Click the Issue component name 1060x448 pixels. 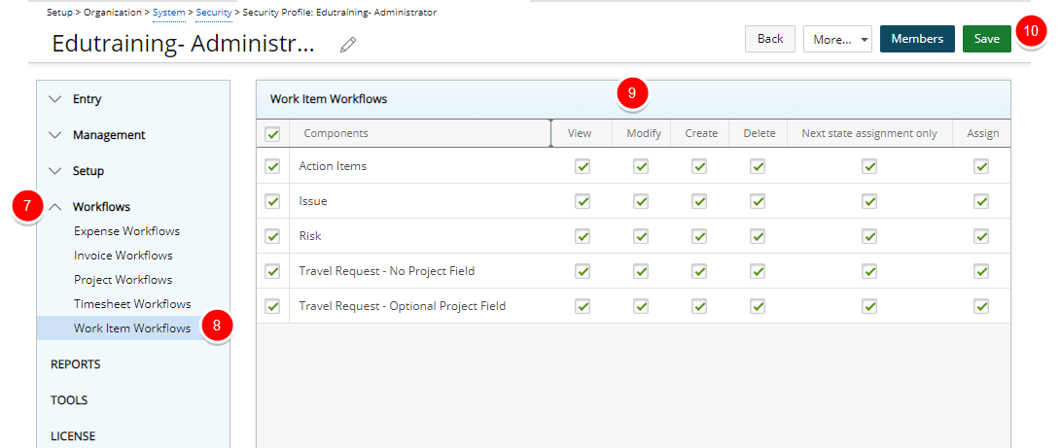coord(313,201)
